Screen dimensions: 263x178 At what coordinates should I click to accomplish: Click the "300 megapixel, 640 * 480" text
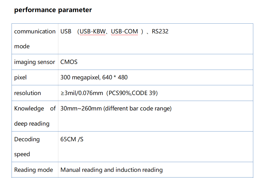tap(94, 78)
